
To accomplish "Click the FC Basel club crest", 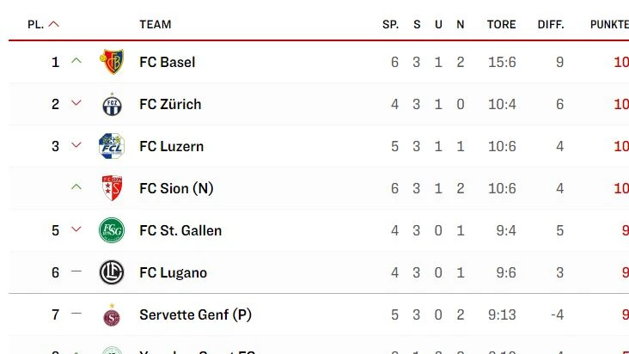I will click(x=112, y=62).
